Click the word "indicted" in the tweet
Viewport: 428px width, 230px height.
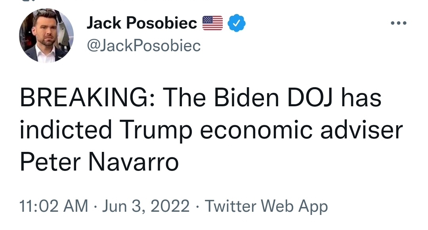tap(66, 130)
